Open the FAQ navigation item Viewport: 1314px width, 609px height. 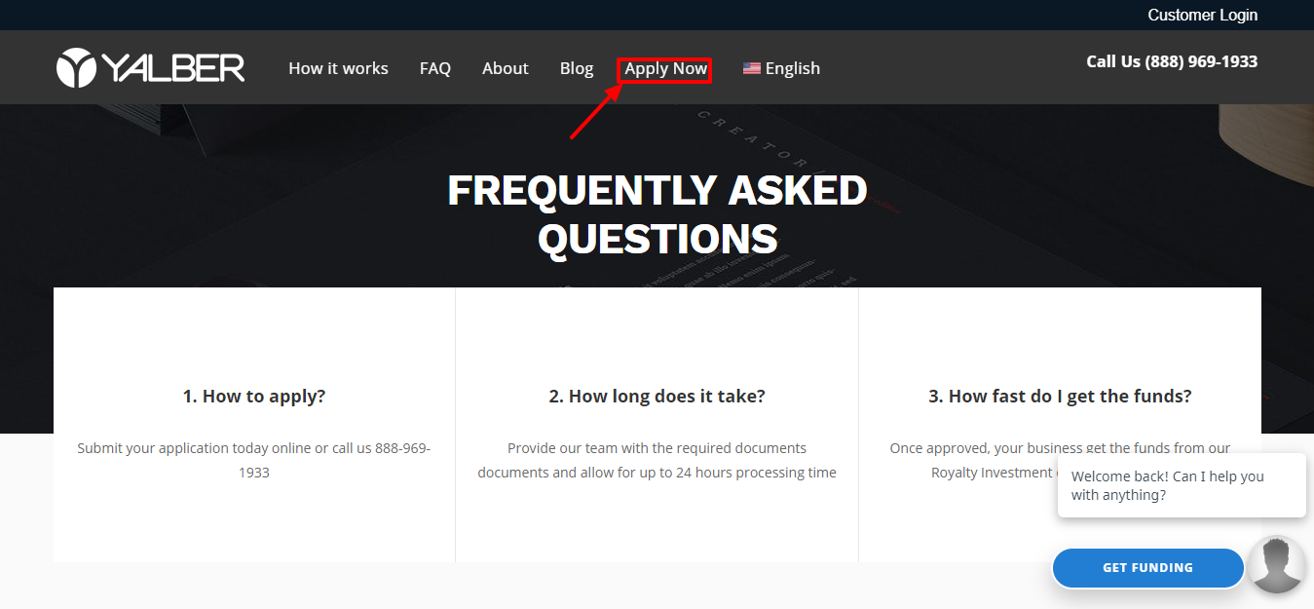coord(435,68)
